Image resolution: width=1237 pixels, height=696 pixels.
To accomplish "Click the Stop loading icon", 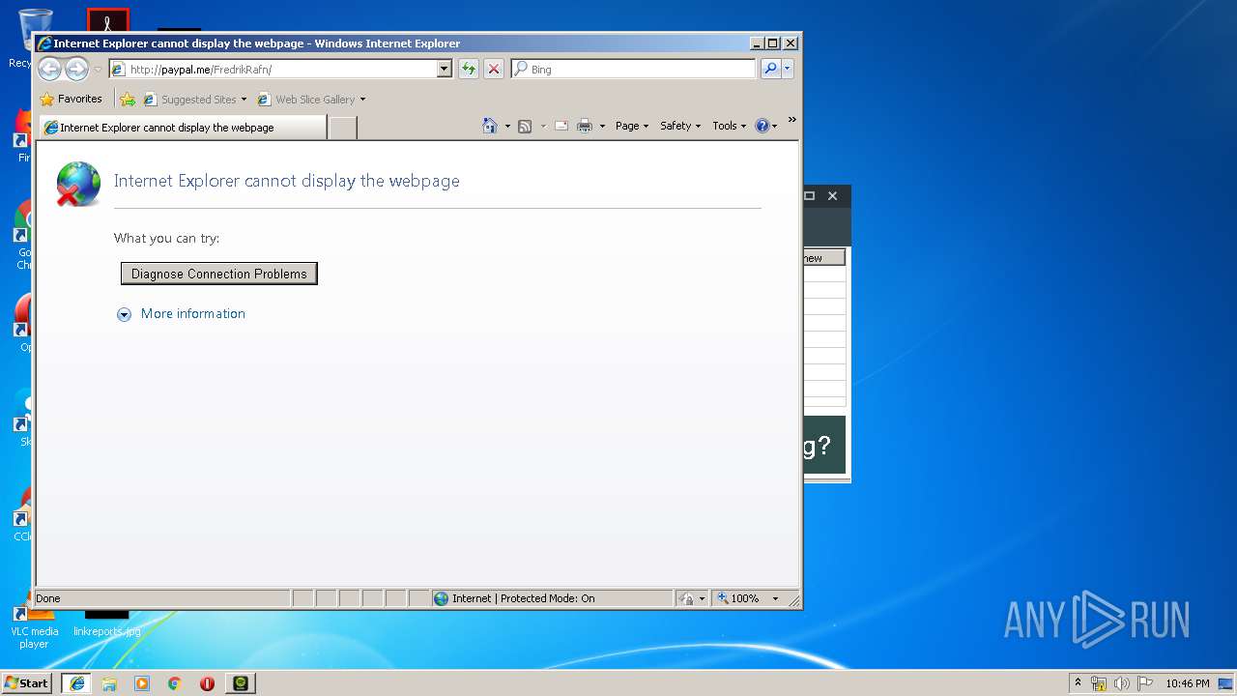I will click(494, 69).
